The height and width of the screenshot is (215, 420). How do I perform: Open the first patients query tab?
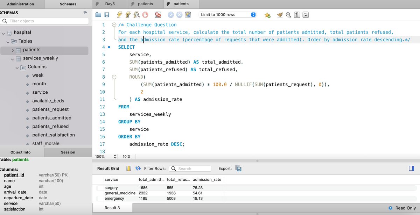click(145, 4)
